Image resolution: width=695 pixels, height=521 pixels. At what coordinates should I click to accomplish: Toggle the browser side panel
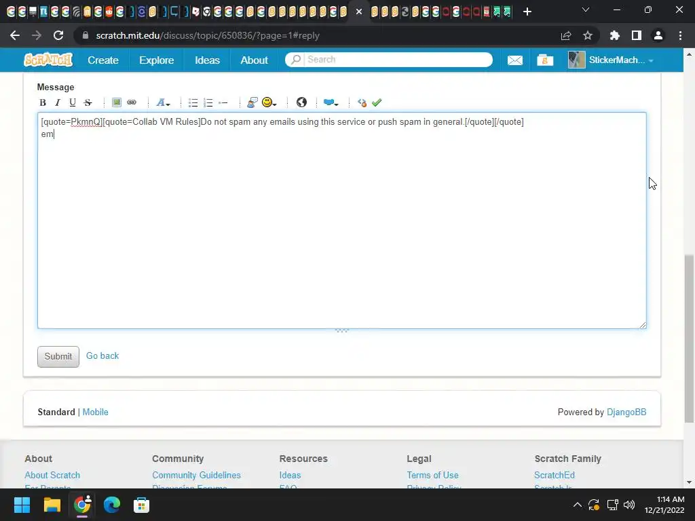click(x=637, y=35)
